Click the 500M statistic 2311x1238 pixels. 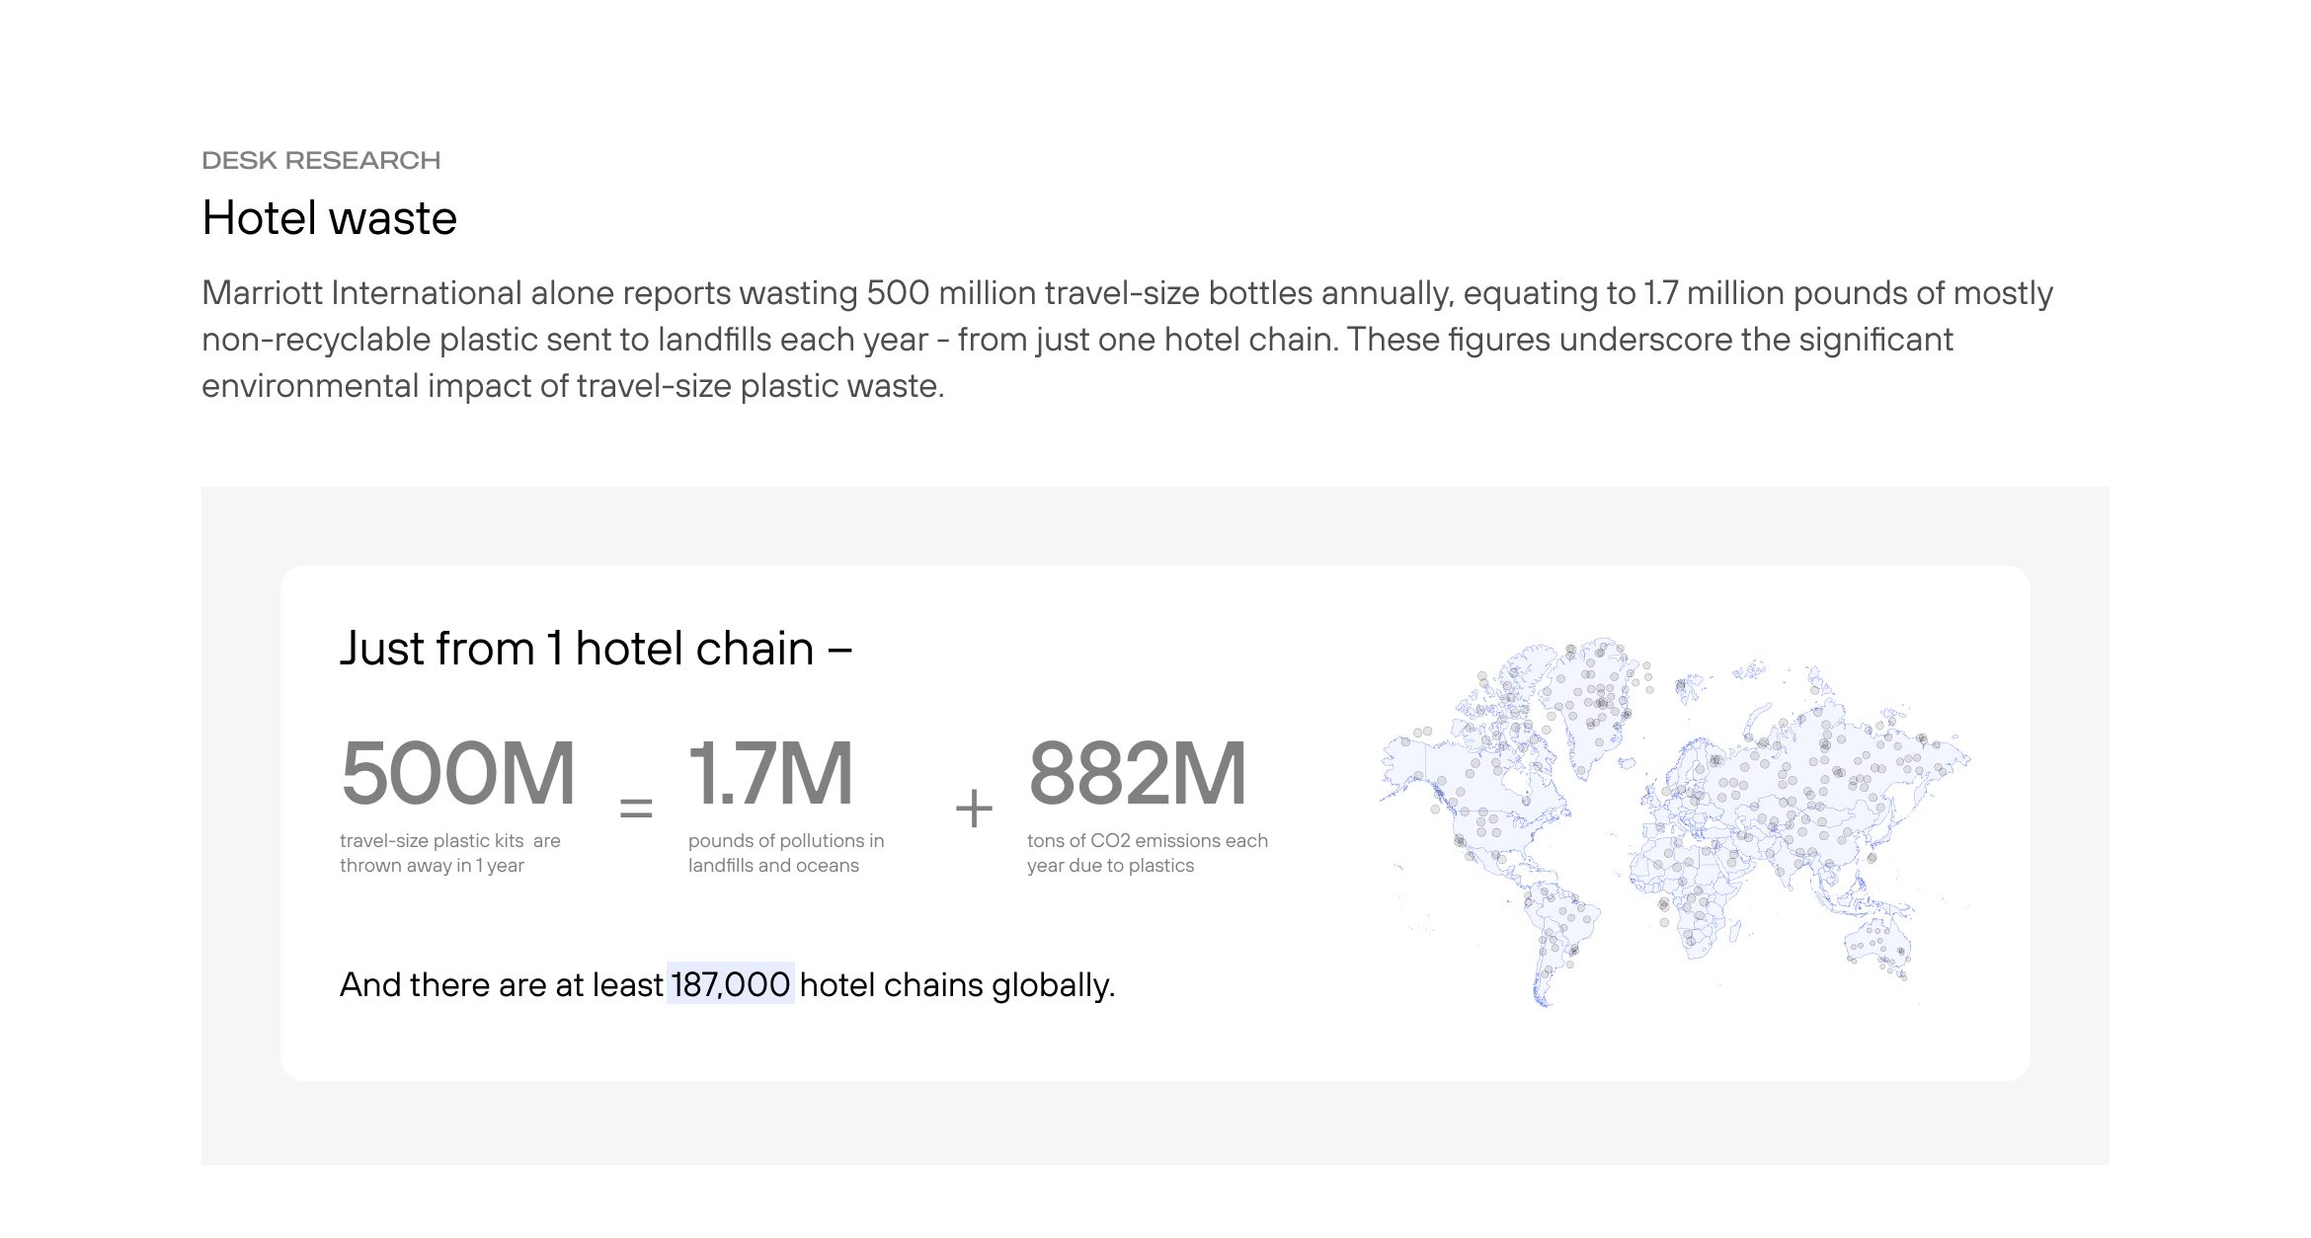[x=458, y=774]
